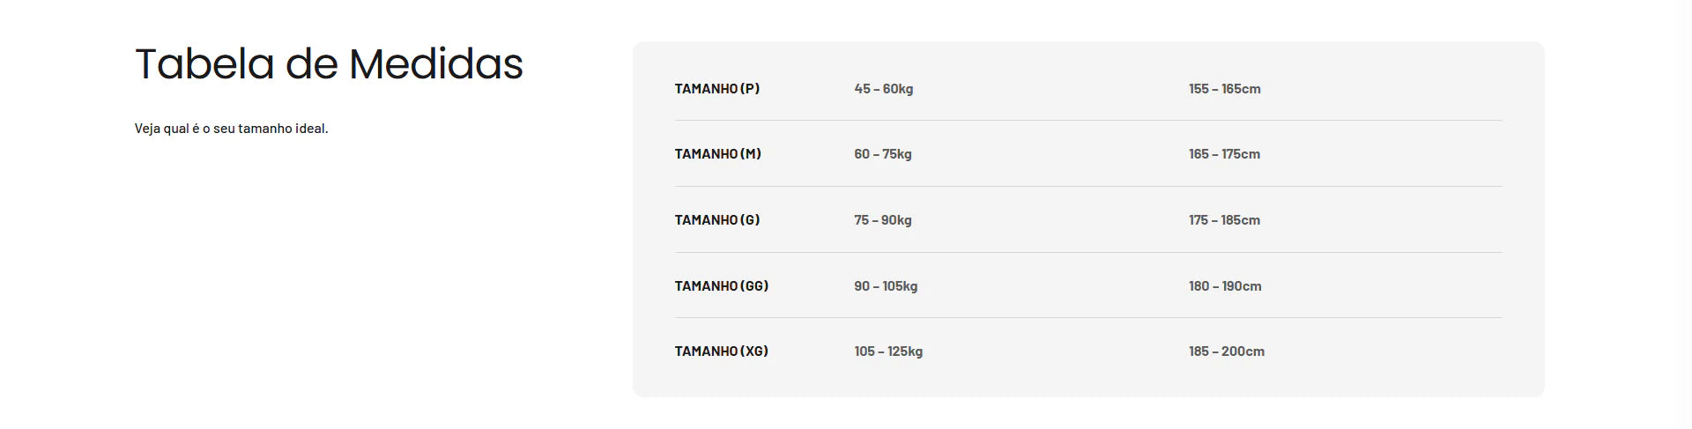Screen dimensions: 1692x429
Task: Click the 105 – 125kg weight cell
Action: (x=887, y=351)
